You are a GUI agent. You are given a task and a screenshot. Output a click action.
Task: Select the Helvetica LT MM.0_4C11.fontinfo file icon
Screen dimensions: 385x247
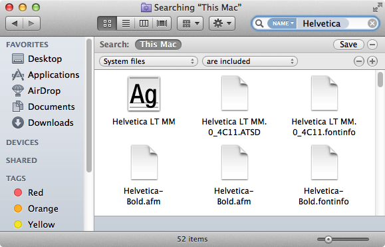click(x=324, y=93)
